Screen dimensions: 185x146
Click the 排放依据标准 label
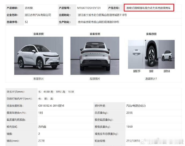[15, 106]
